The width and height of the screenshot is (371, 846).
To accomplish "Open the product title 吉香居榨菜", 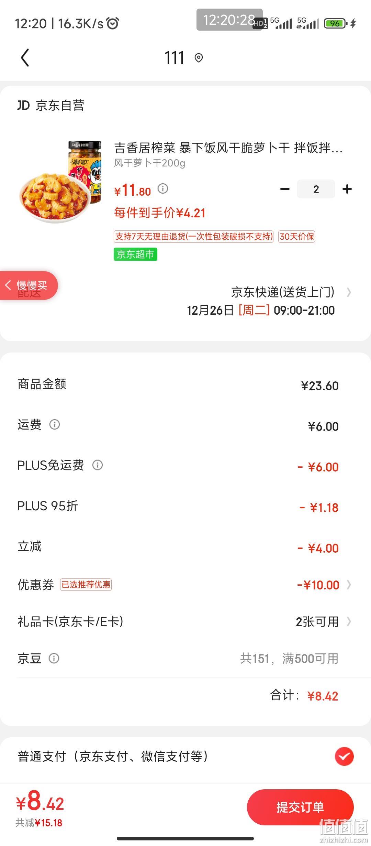I will coord(228,148).
